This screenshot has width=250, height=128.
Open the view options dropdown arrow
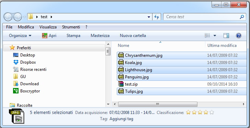(215, 36)
